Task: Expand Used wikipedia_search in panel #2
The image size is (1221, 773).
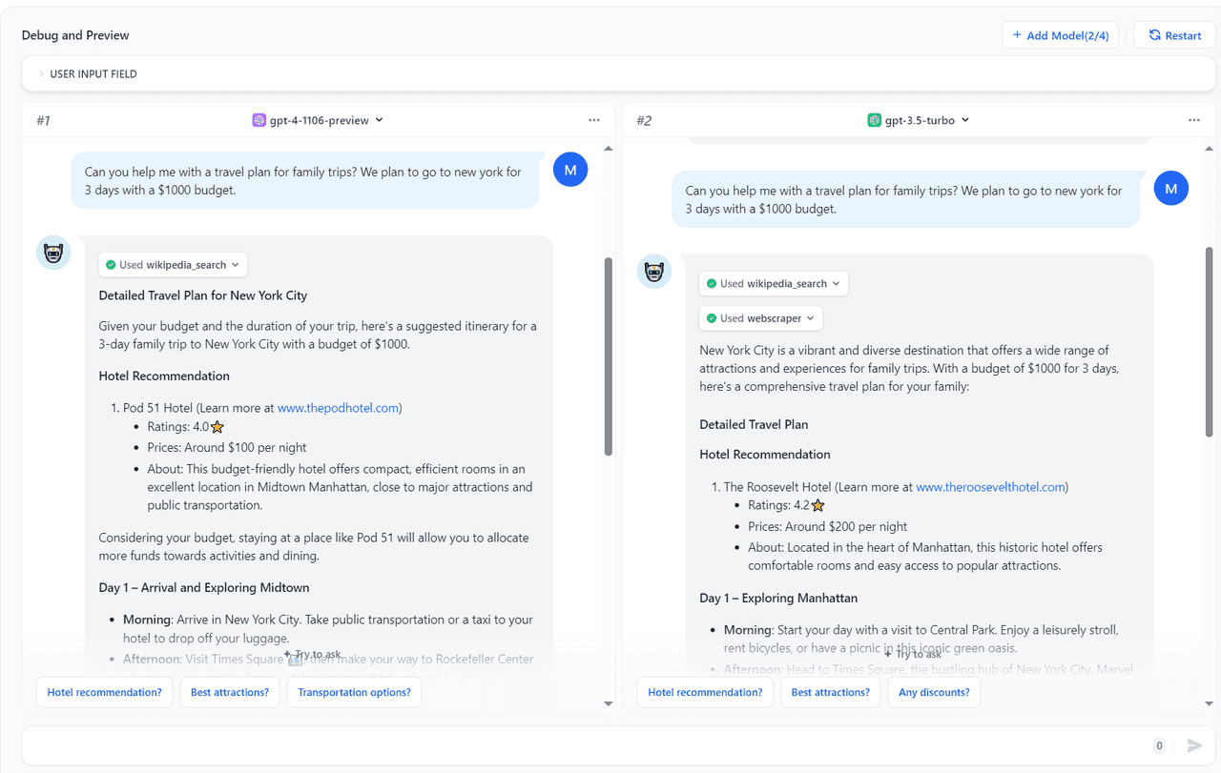Action: [774, 284]
